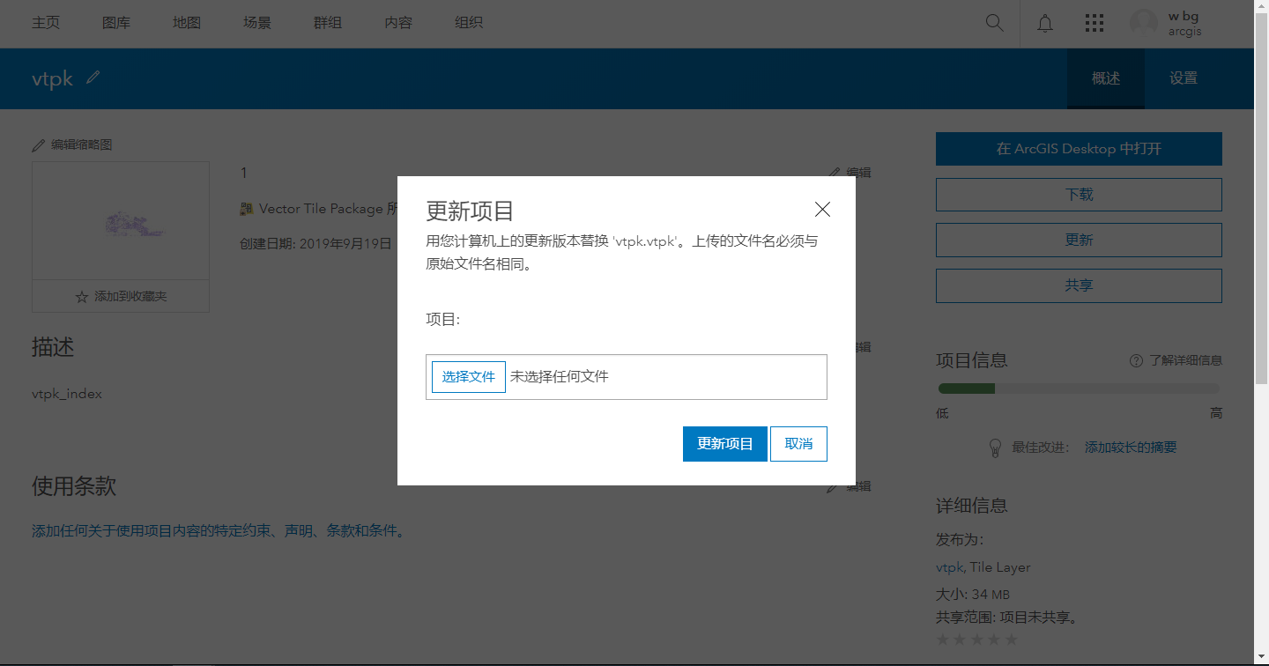Click the 添加较长的摘要 link
Screen dimensions: 1269x666
point(1131,448)
